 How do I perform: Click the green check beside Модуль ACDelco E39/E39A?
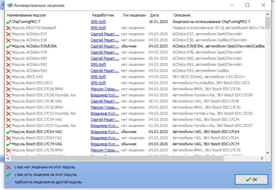(8, 46)
